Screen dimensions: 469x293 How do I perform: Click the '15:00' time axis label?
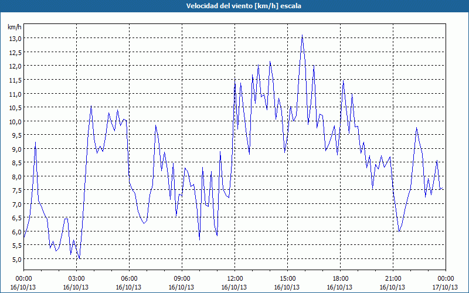click(287, 279)
